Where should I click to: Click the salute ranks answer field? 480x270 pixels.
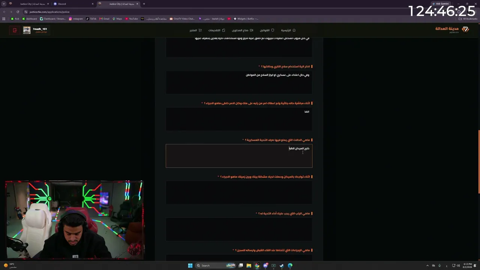click(x=239, y=229)
